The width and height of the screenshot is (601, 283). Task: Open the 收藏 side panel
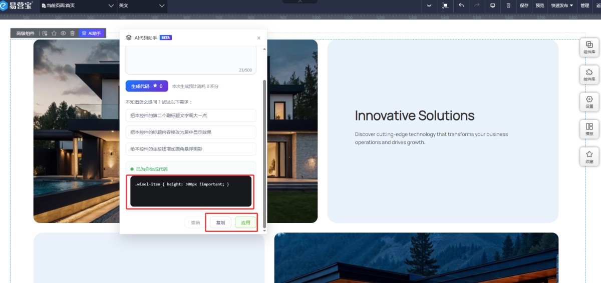(589, 157)
